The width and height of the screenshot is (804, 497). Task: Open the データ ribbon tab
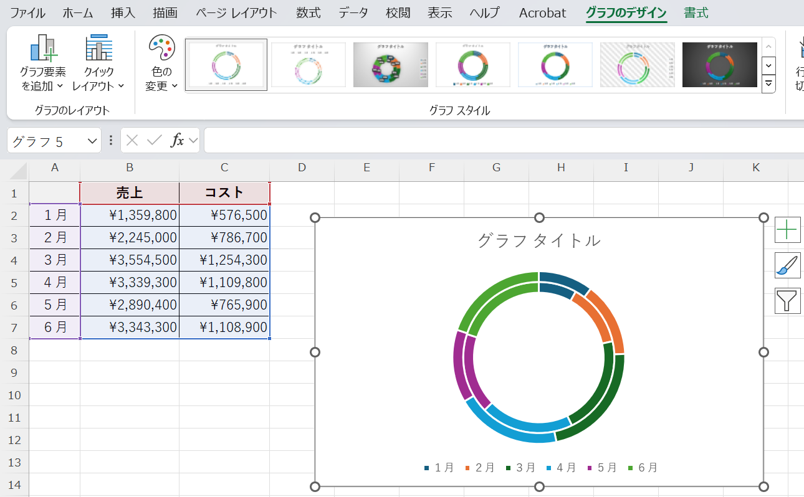pos(353,12)
